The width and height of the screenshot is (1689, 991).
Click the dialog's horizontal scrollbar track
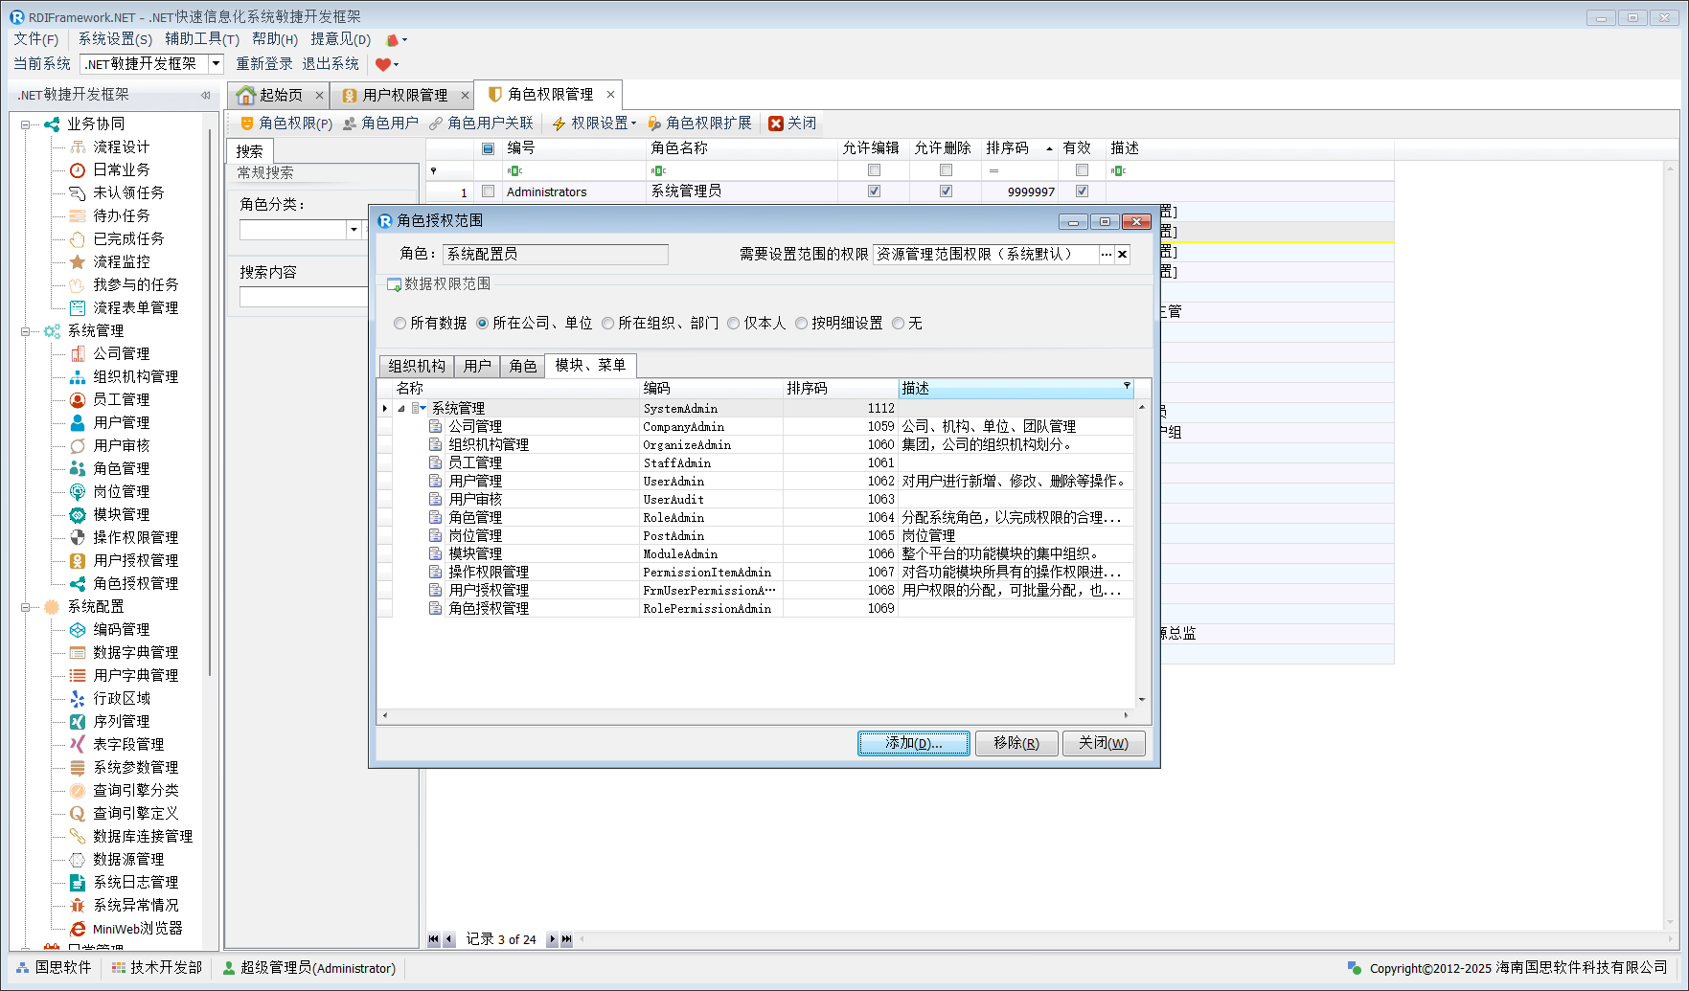[x=755, y=715]
